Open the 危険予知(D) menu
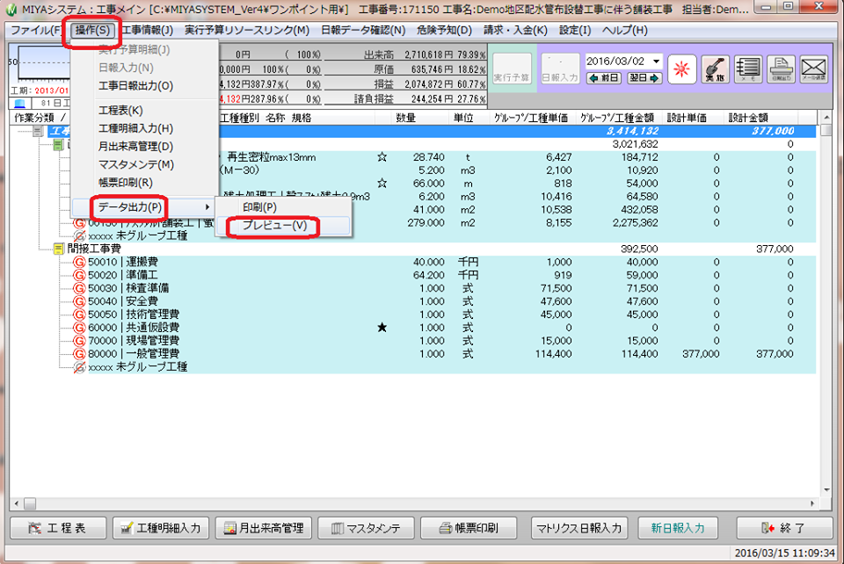 pyautogui.click(x=444, y=30)
